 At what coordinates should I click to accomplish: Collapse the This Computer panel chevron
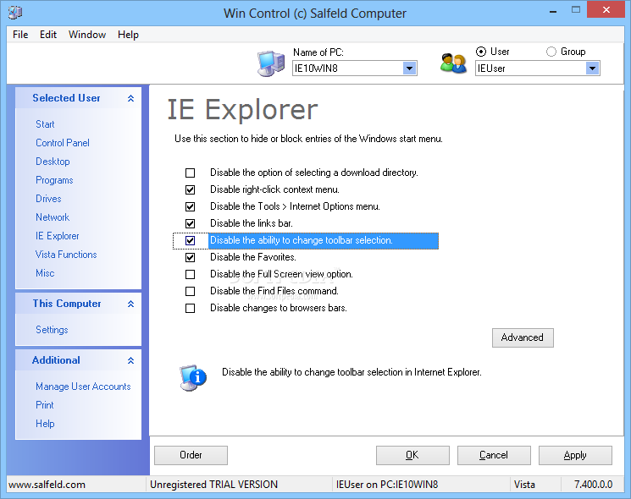tap(130, 304)
